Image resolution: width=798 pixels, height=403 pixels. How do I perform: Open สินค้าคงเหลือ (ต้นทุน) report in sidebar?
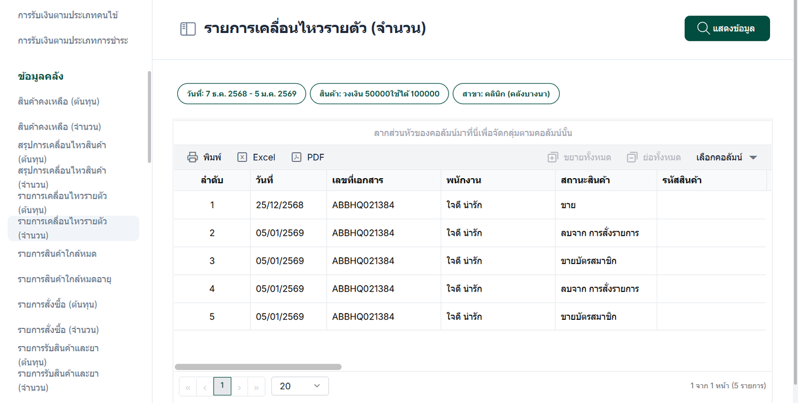pyautogui.click(x=59, y=102)
